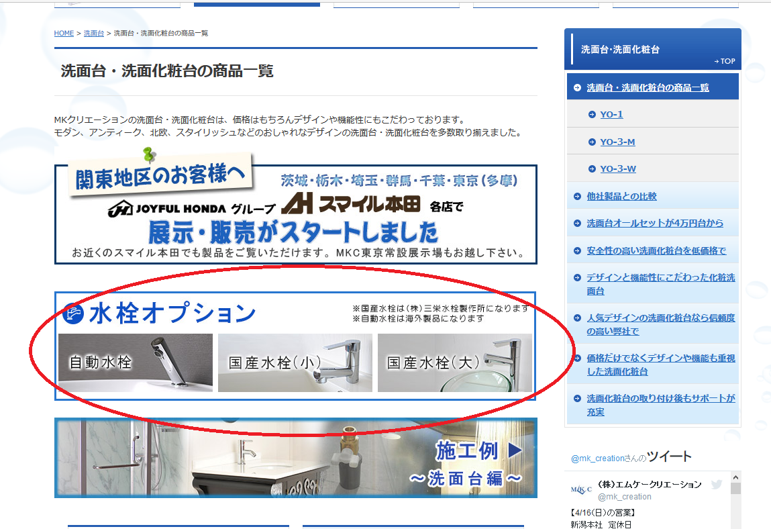Click the tweet timeline scrollbar up arrow
Screen dimensions: 771x529
(735, 477)
